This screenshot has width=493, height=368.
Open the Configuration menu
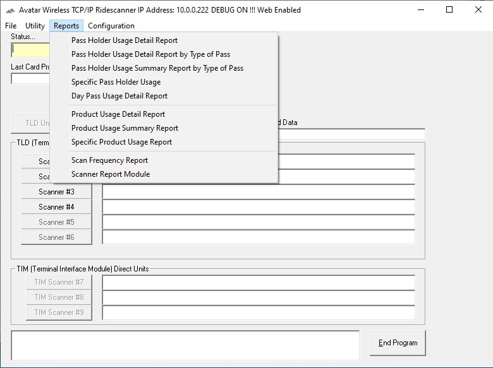click(x=111, y=26)
